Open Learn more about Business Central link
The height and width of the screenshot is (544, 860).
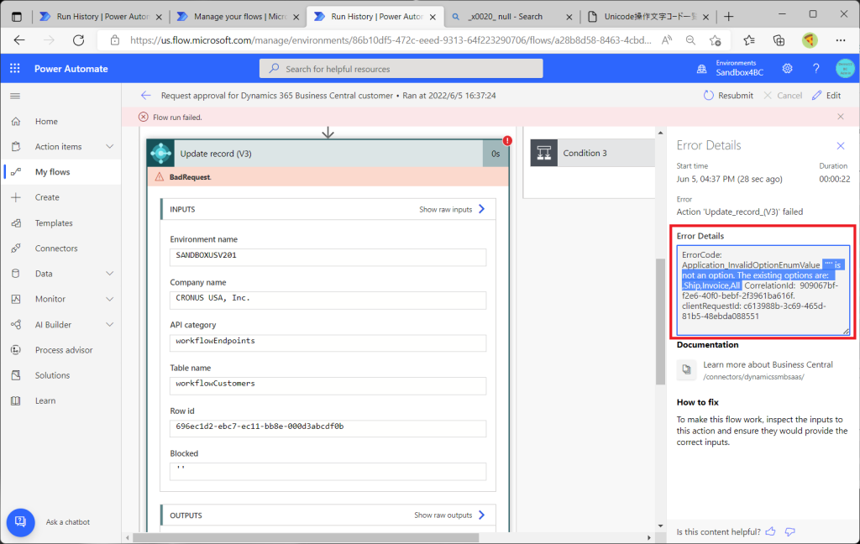(768, 364)
